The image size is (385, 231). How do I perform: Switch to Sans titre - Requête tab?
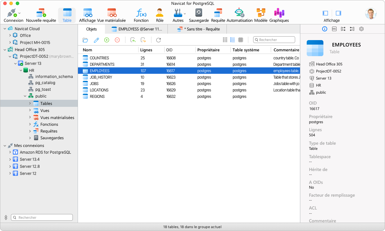197,29
